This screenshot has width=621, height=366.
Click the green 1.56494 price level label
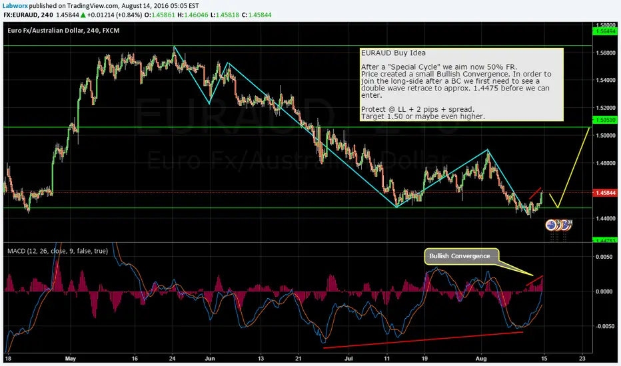click(x=604, y=31)
